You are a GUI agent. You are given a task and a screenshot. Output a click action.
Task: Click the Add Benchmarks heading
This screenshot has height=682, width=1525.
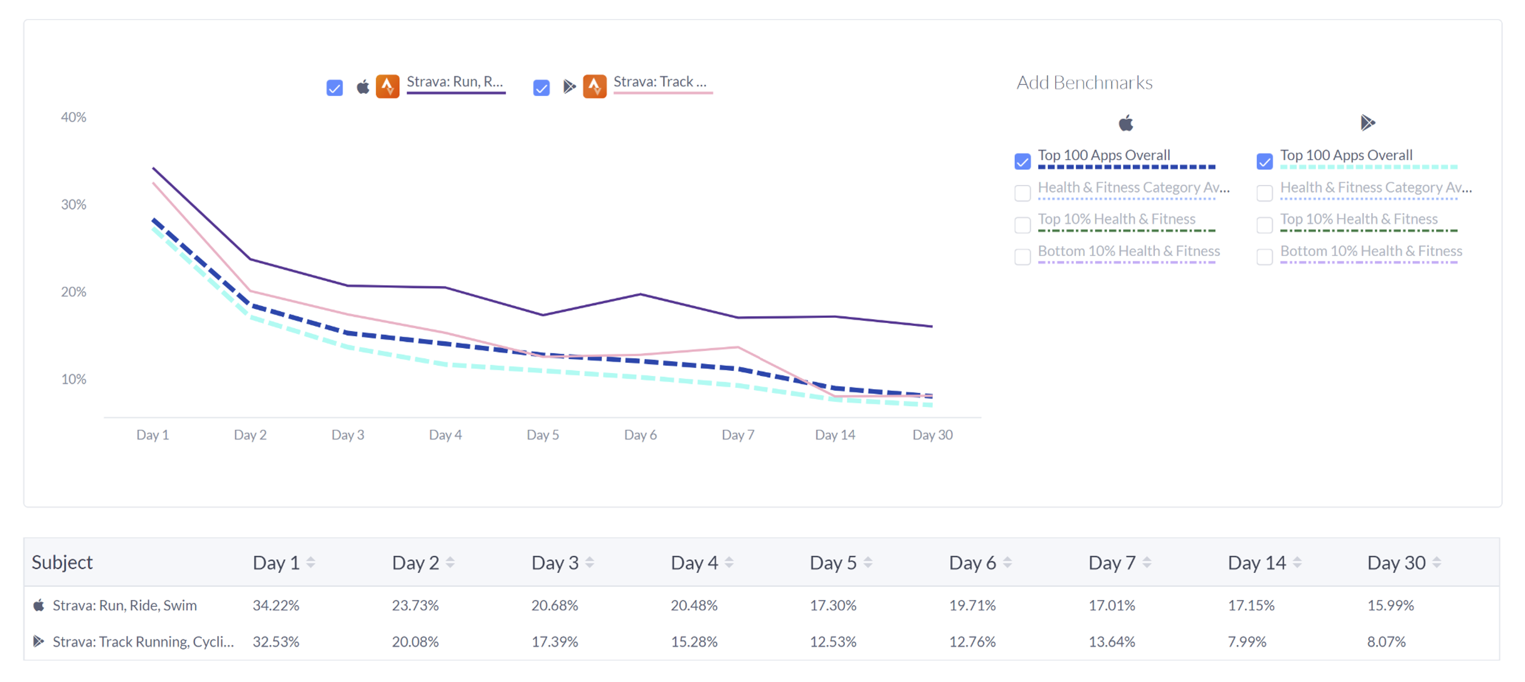pyautogui.click(x=1084, y=82)
